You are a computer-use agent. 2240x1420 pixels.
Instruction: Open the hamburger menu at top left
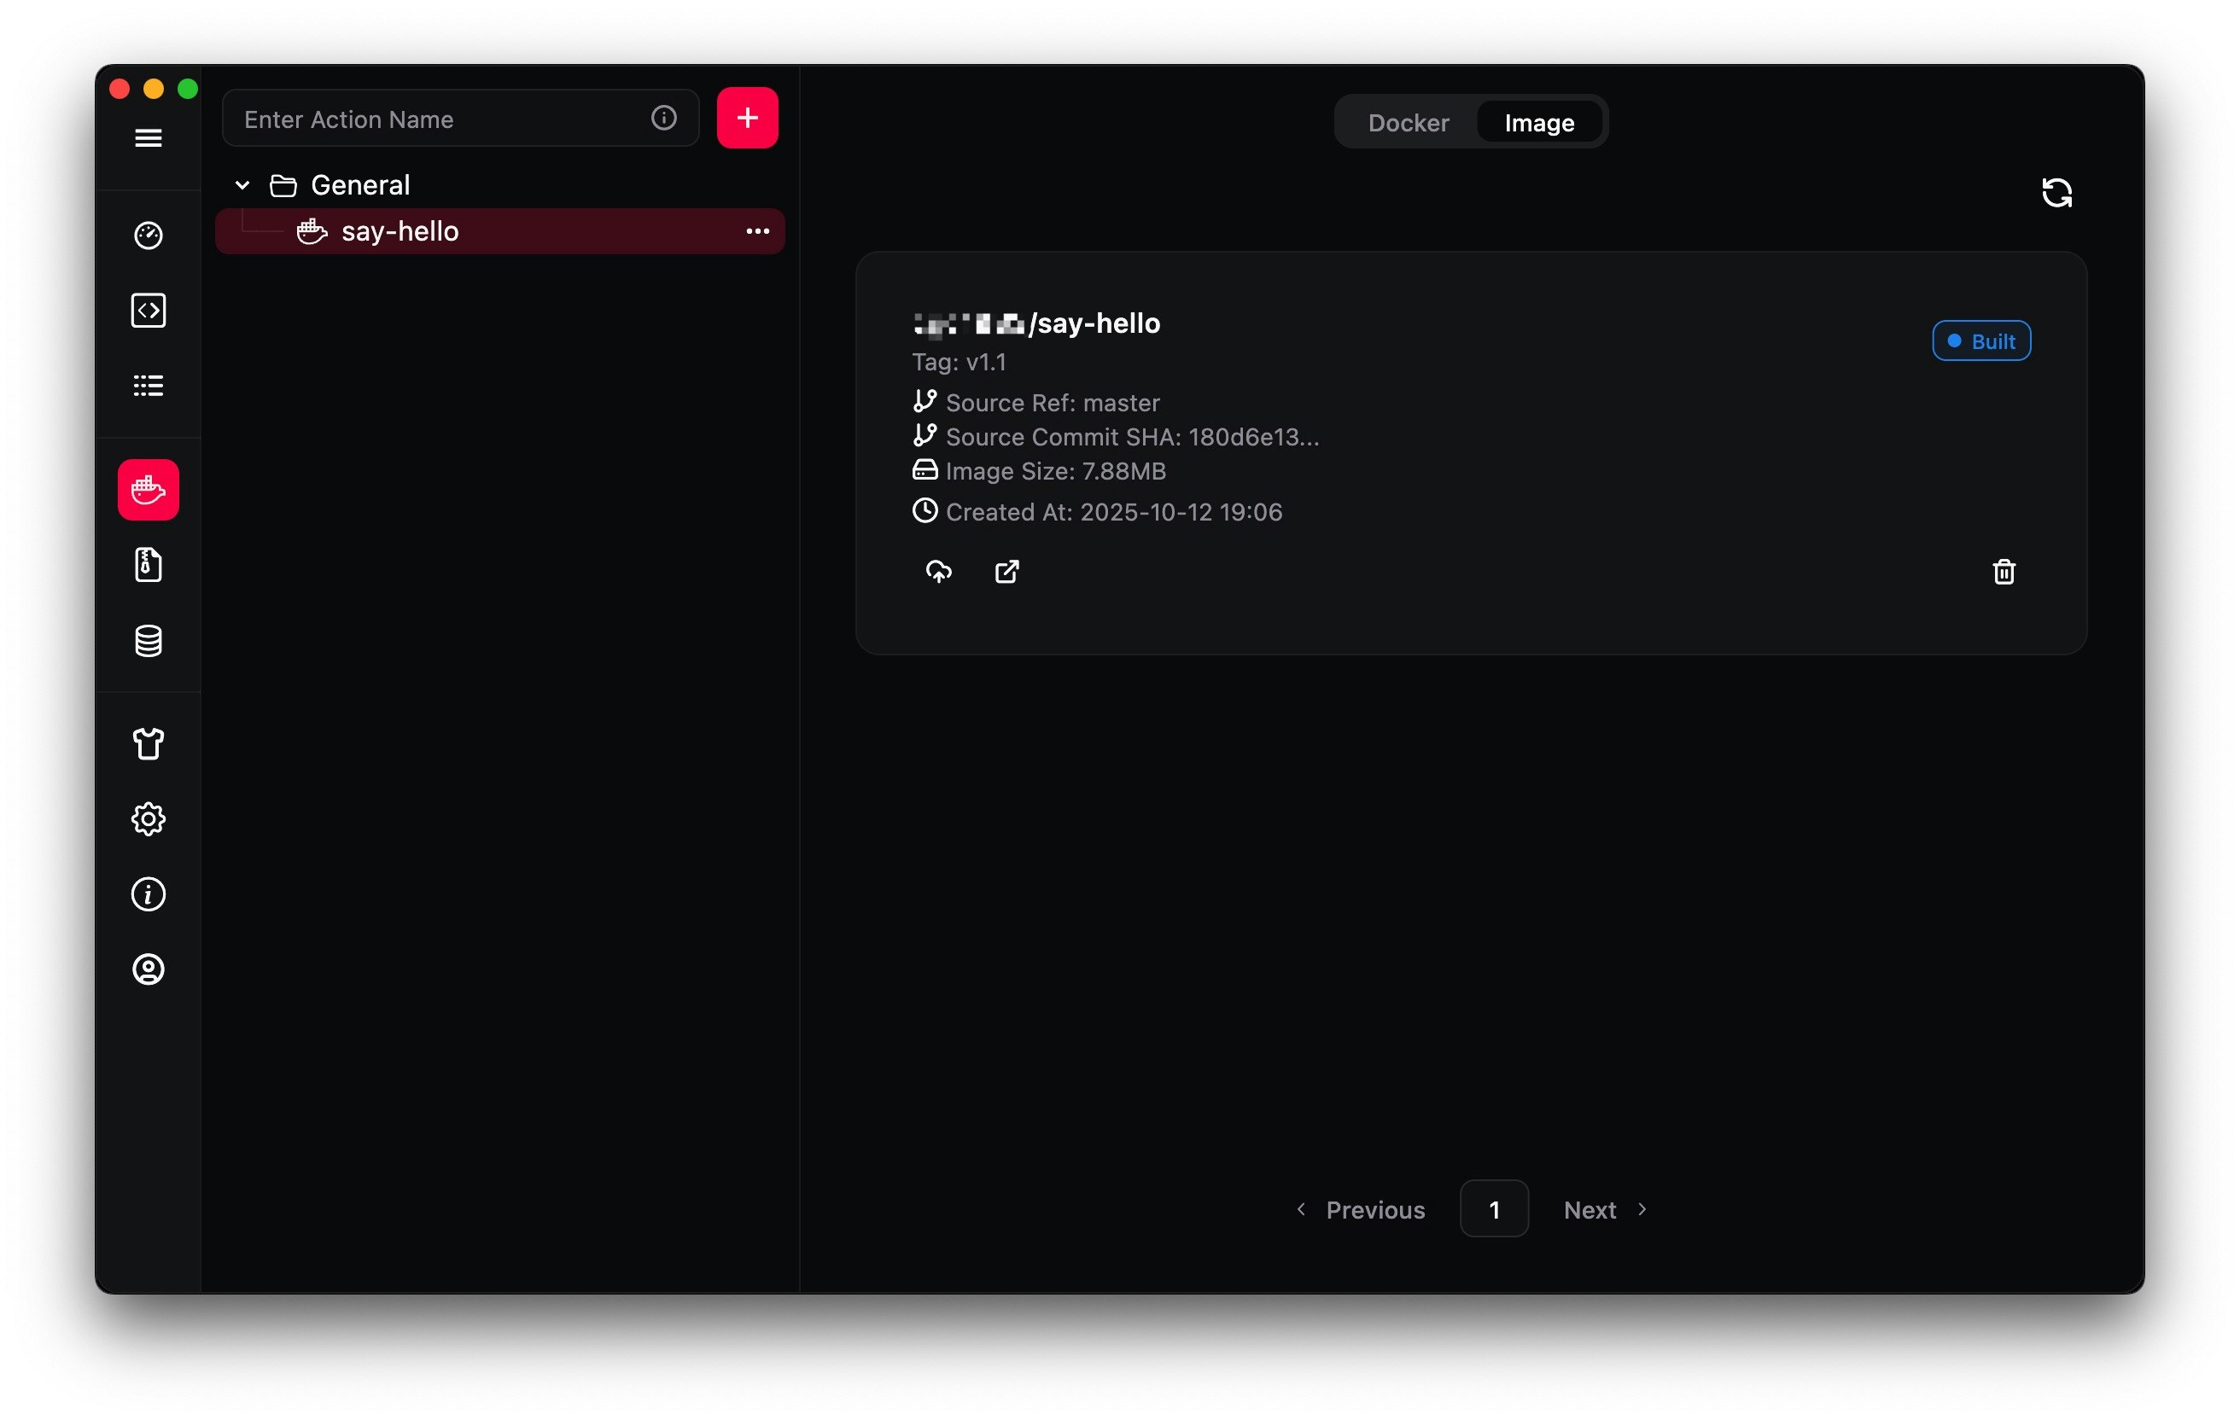[148, 137]
